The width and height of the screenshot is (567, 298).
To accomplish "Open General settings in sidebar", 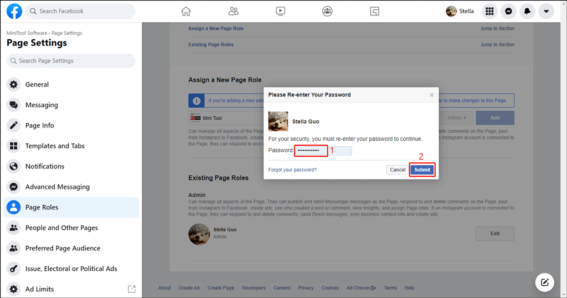I will (71, 84).
